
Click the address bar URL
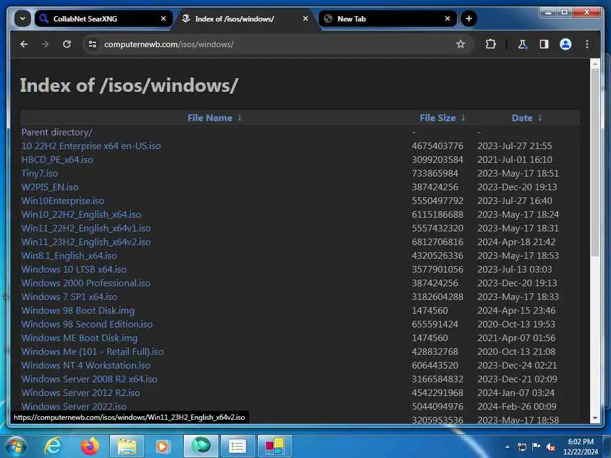click(169, 44)
